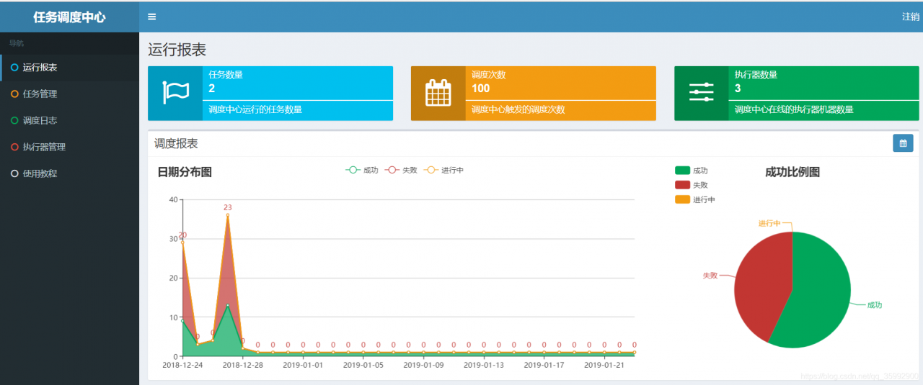Toggle the sidebar hamburger menu icon
923x385 pixels.
point(151,17)
